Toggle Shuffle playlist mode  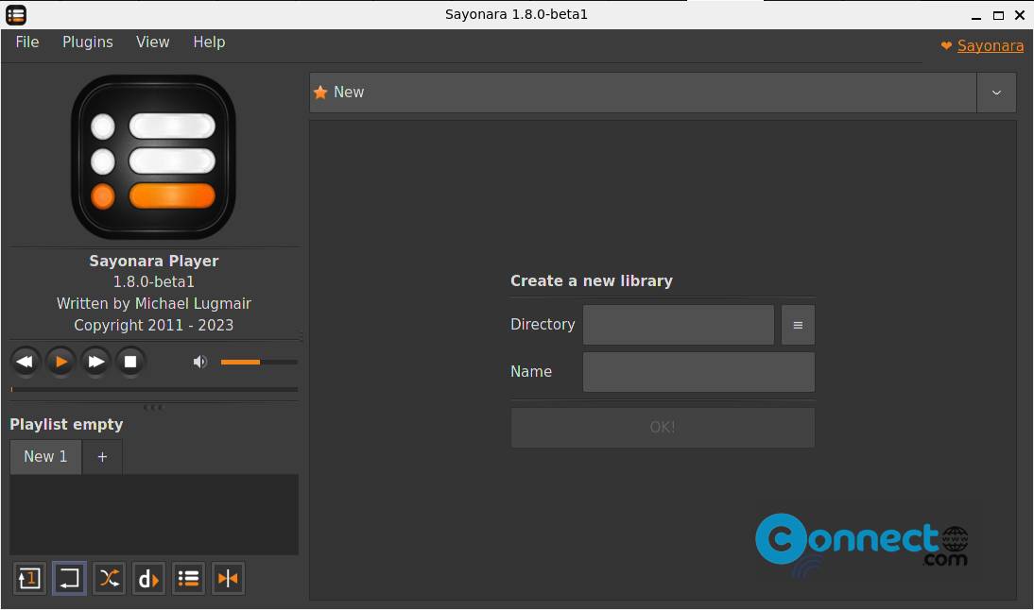click(109, 579)
